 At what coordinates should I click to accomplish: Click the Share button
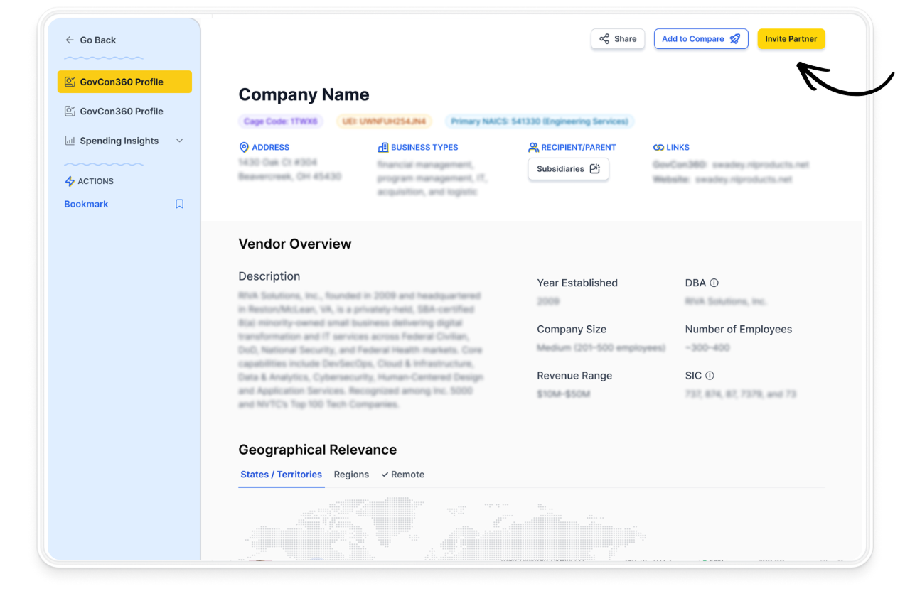pos(618,39)
